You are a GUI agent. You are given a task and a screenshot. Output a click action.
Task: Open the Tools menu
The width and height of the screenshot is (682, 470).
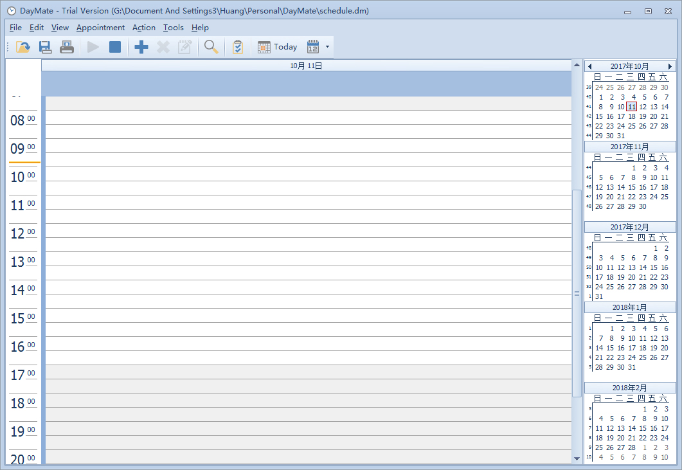coord(174,28)
